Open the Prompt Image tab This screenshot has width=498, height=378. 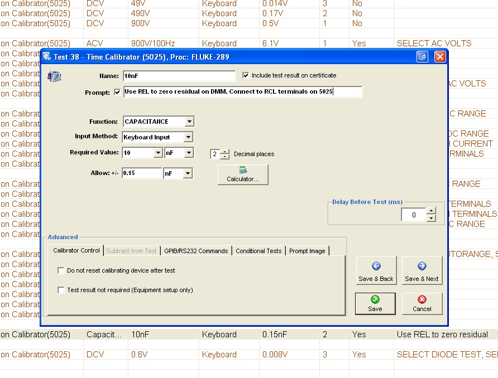[x=307, y=251]
